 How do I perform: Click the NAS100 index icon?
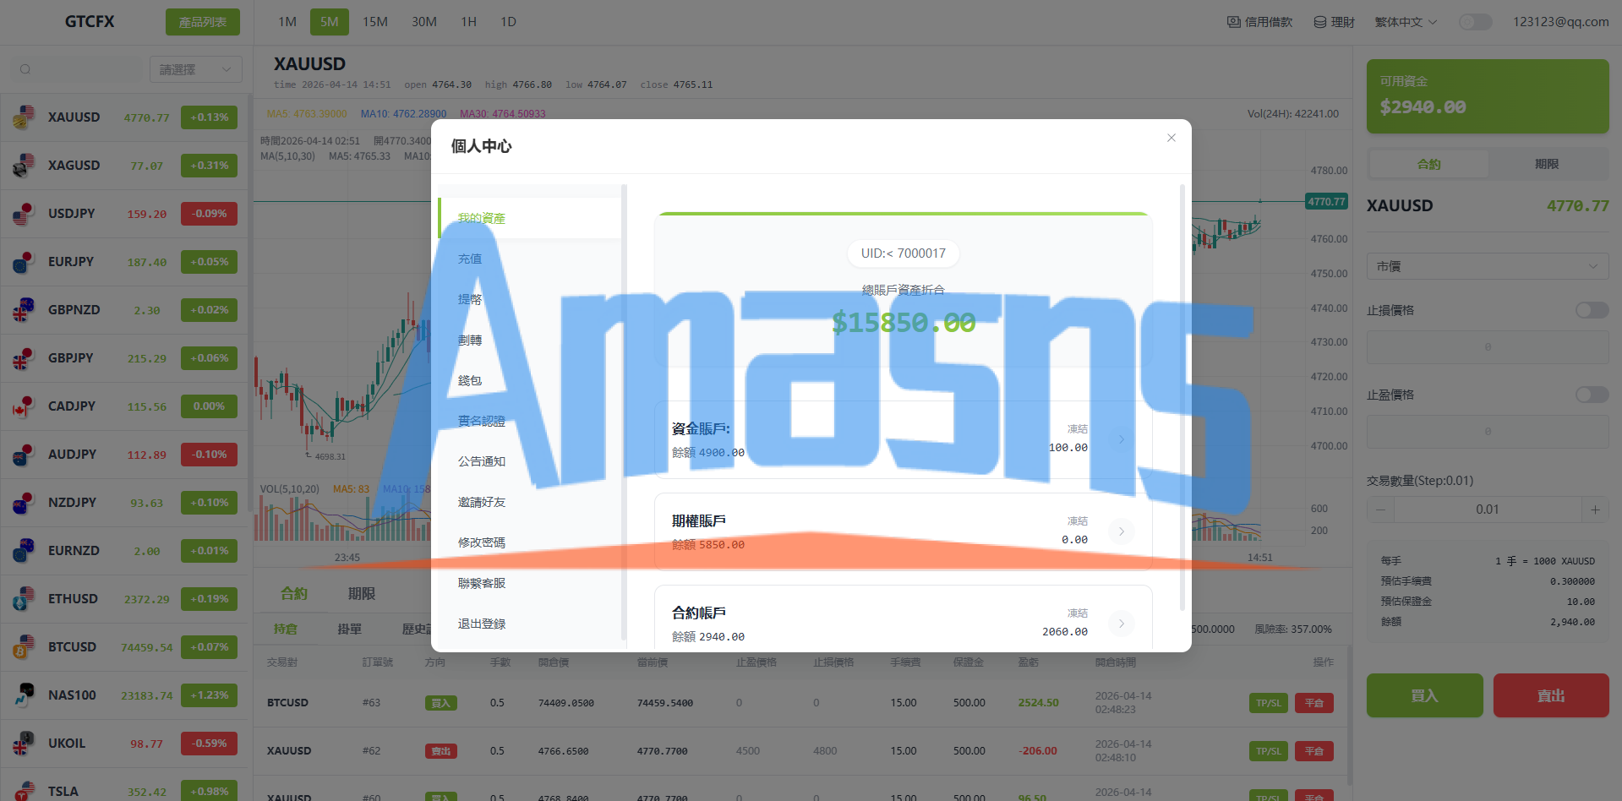(24, 695)
